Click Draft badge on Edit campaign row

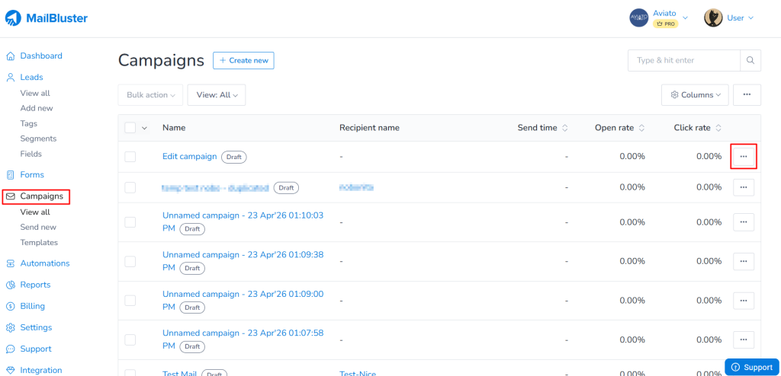pos(233,157)
